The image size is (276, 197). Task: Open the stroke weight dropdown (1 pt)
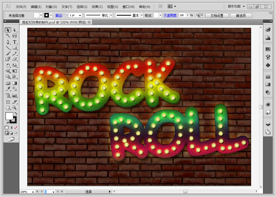[x=80, y=15]
